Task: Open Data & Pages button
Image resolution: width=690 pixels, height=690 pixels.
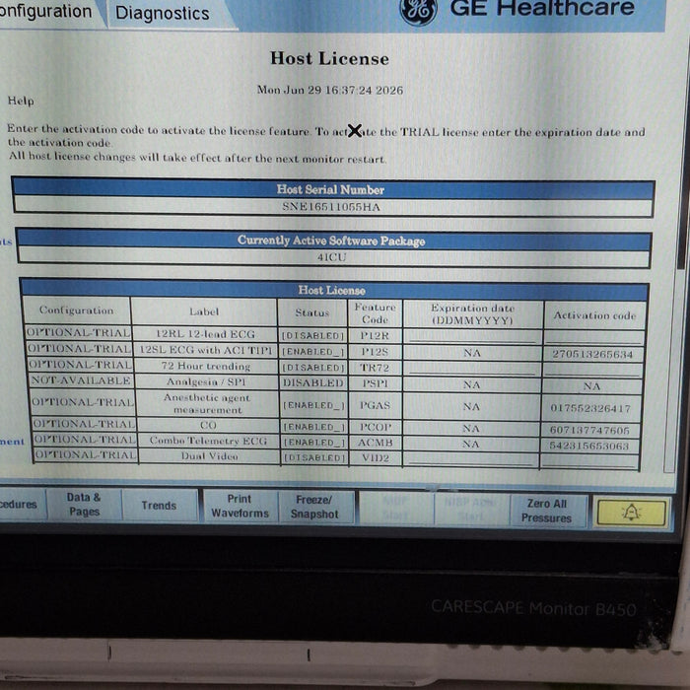Action: point(84,505)
